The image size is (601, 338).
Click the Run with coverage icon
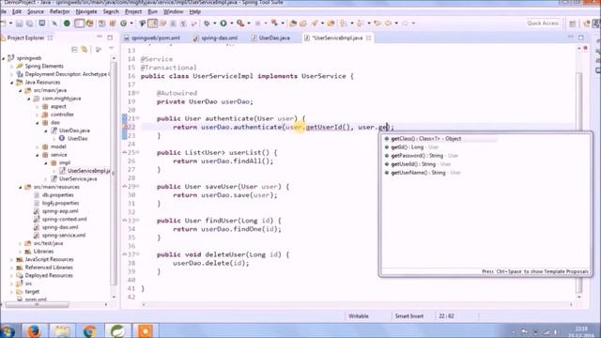pyautogui.click(x=240, y=23)
